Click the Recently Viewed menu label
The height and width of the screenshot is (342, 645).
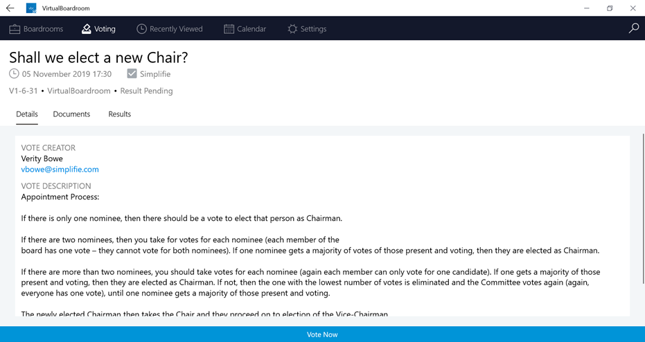[x=176, y=29]
